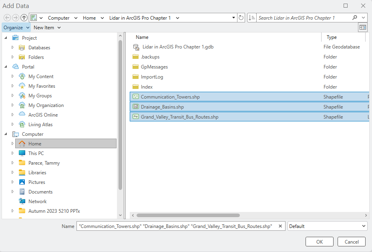The height and width of the screenshot is (252, 372).
Task: Click the Cancel button
Action: (351, 242)
